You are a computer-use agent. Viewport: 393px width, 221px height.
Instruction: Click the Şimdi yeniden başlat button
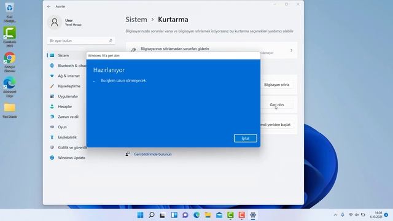275,125
